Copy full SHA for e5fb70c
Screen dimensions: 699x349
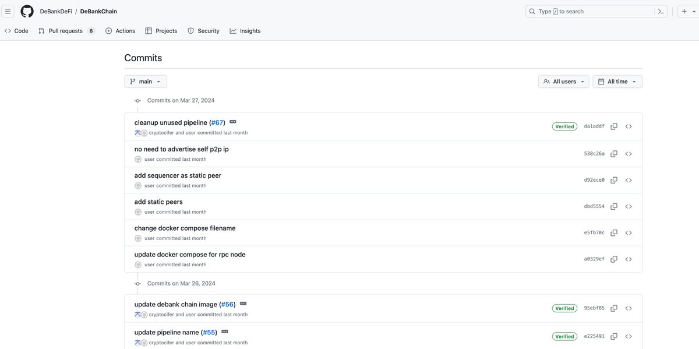(x=614, y=232)
